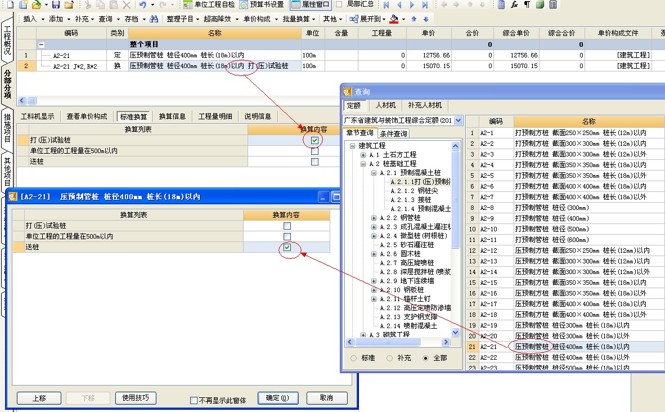
Task: Go to previous record arrow icon
Action: [x=399, y=5]
